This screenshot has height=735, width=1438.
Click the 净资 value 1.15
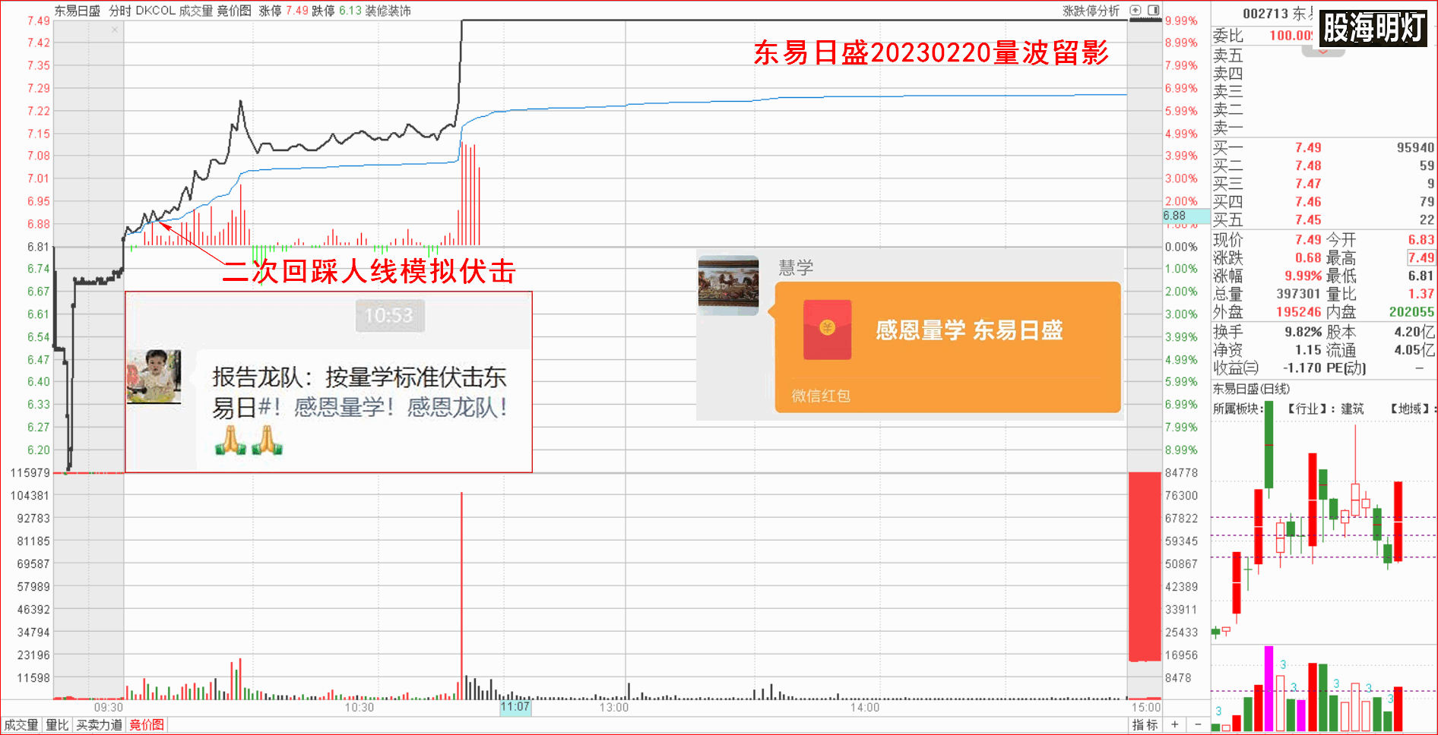tap(1308, 350)
